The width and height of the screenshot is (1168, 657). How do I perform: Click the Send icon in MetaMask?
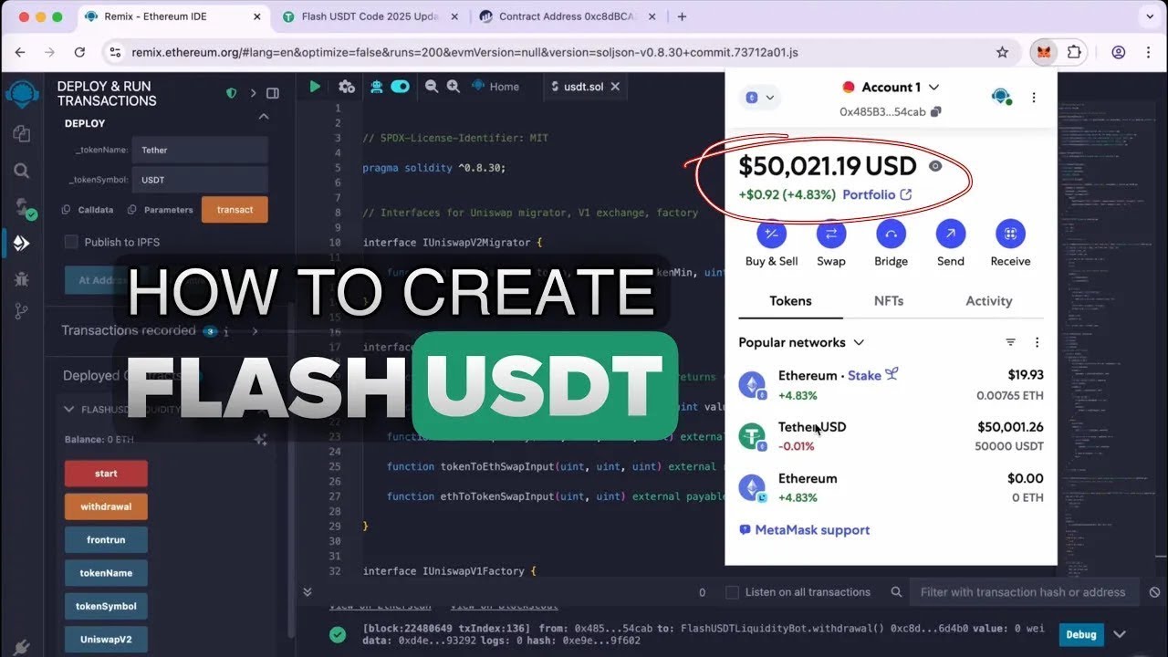tap(950, 234)
